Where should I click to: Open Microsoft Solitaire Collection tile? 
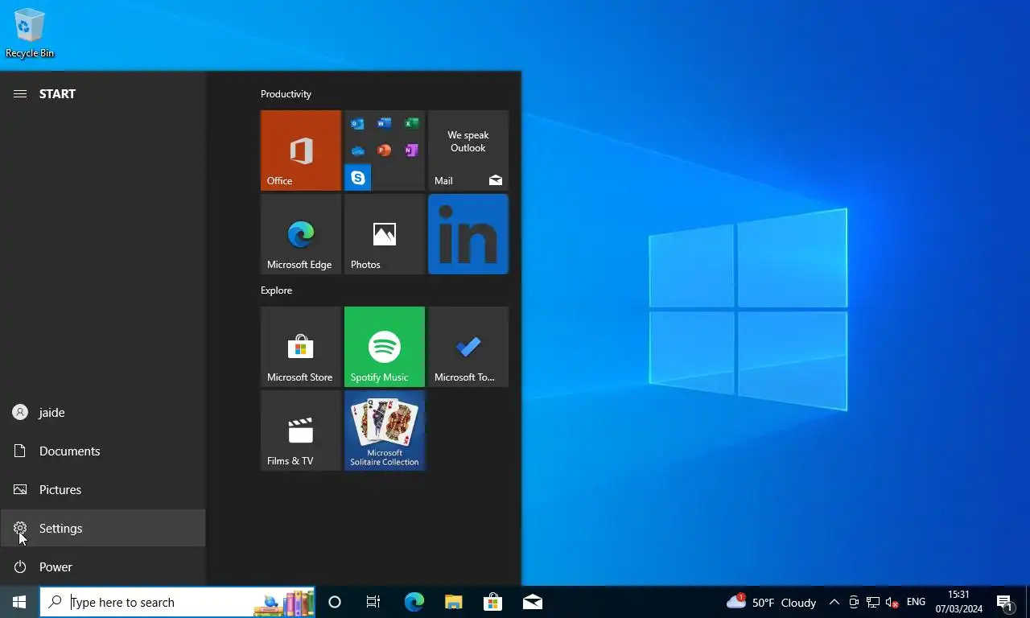pos(385,431)
